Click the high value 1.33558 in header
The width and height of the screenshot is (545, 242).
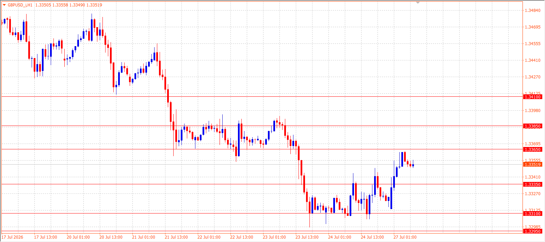[x=60, y=5]
